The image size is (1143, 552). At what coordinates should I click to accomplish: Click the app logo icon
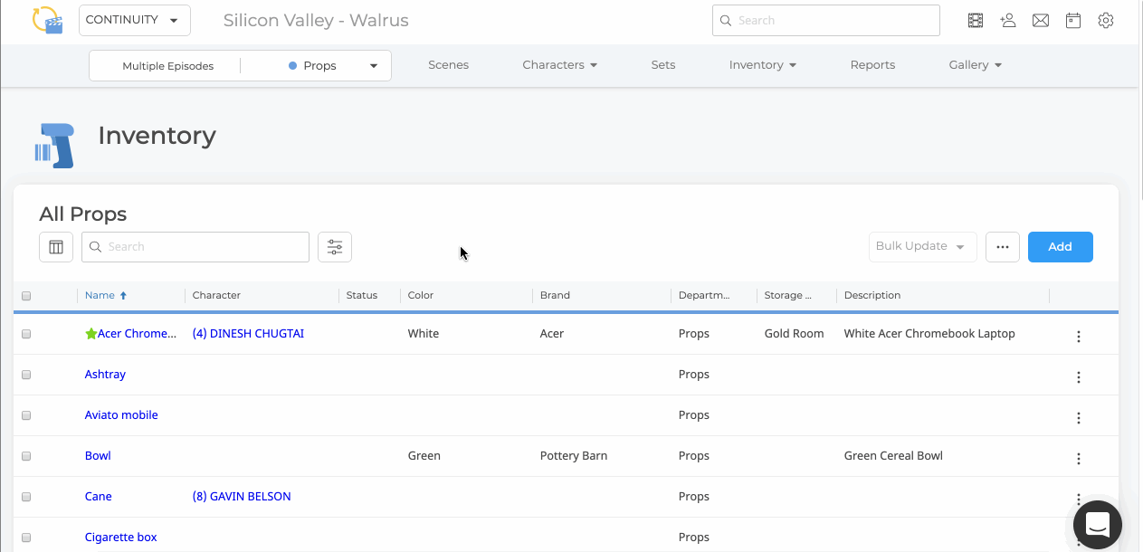[47, 20]
